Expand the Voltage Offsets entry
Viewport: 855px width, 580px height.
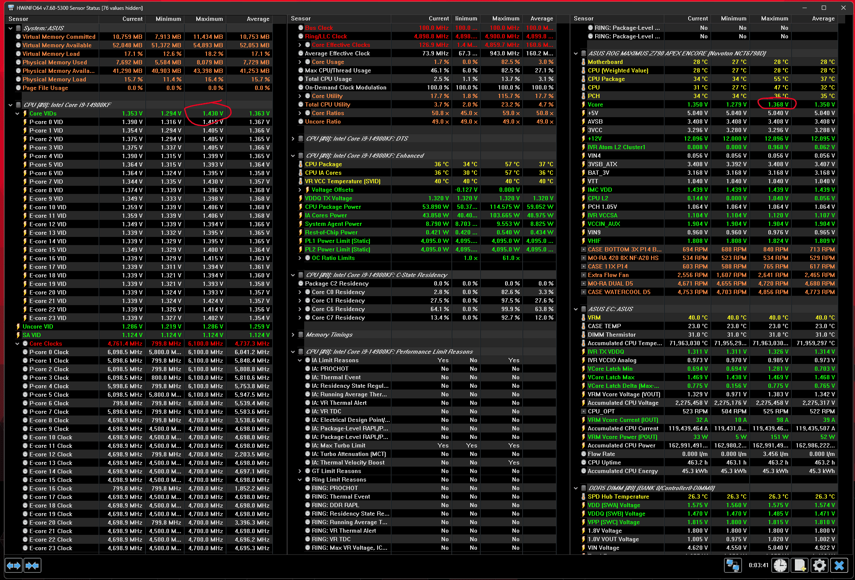(300, 190)
